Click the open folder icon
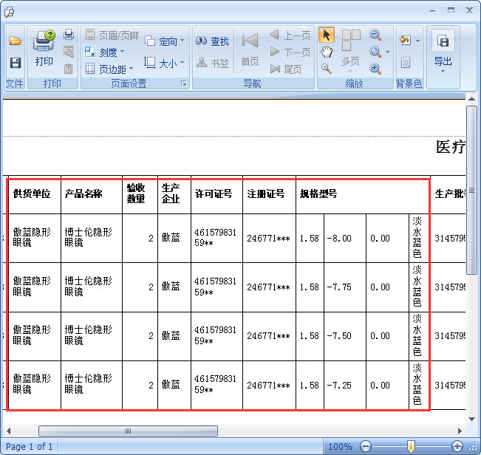Viewport: 481px width, 455px height. (15, 41)
